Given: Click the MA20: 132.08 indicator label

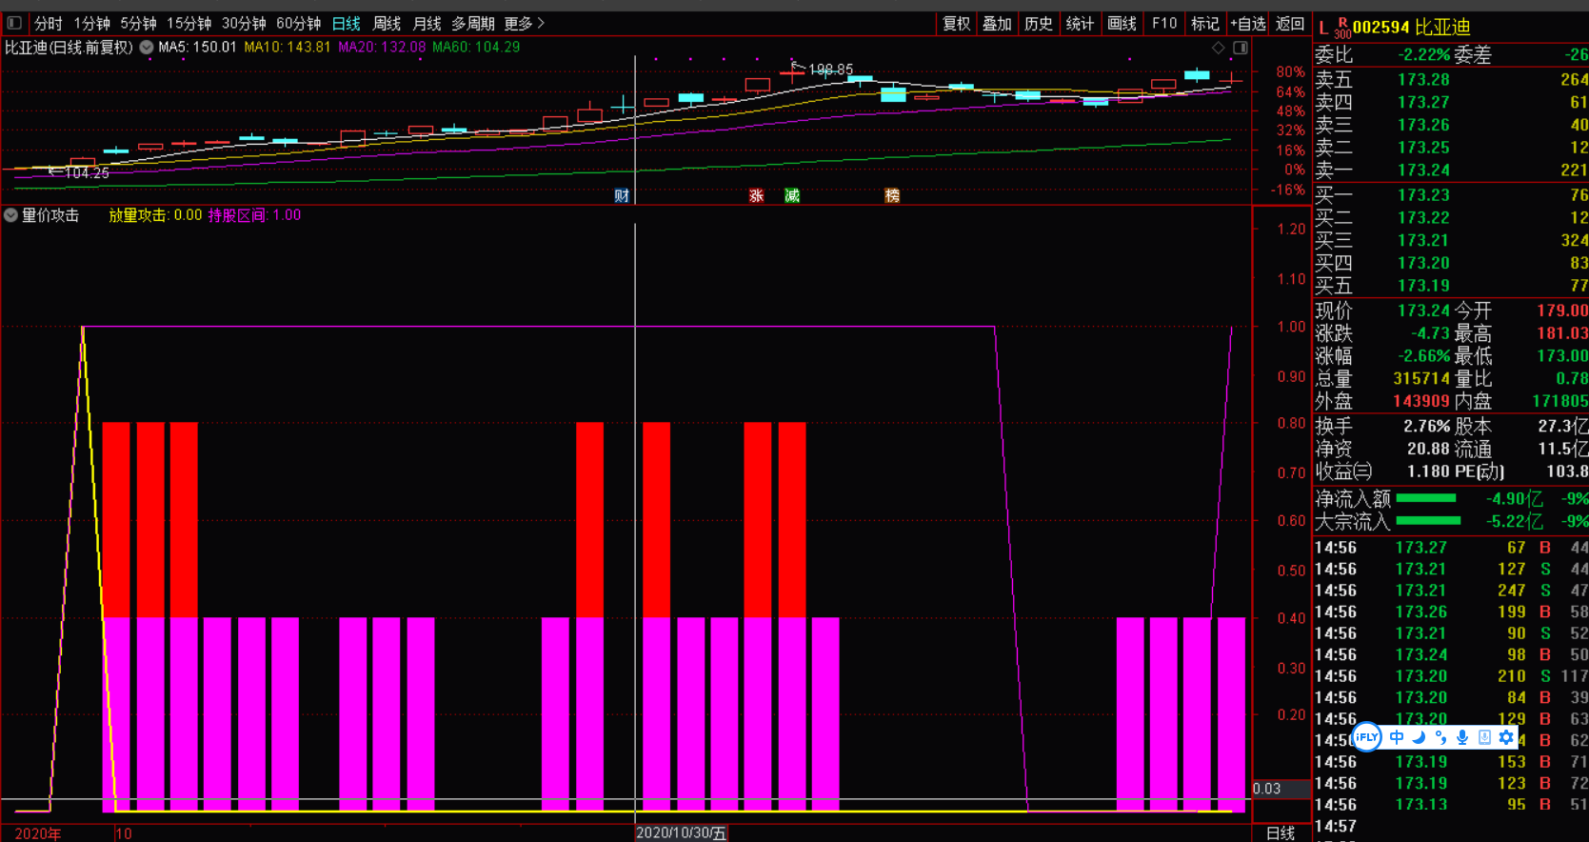Looking at the screenshot, I should [x=382, y=47].
